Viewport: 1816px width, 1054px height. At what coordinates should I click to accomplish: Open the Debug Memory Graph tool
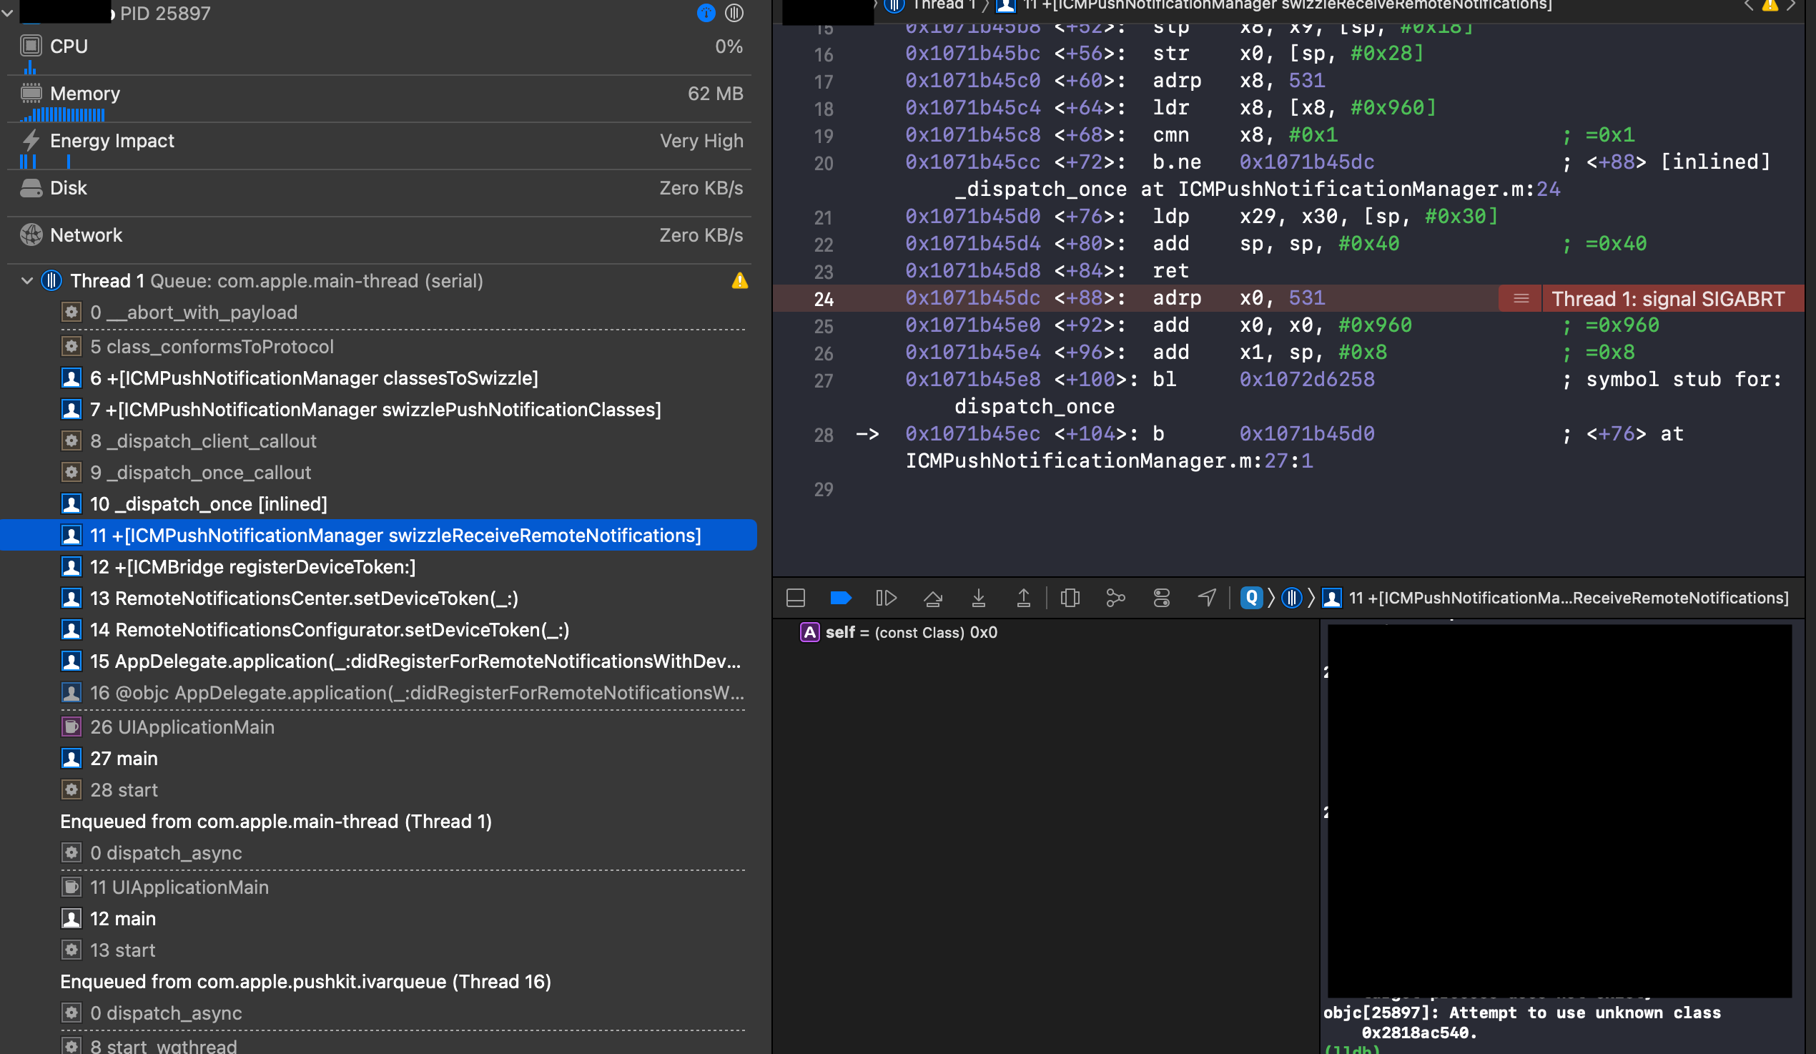click(1115, 598)
